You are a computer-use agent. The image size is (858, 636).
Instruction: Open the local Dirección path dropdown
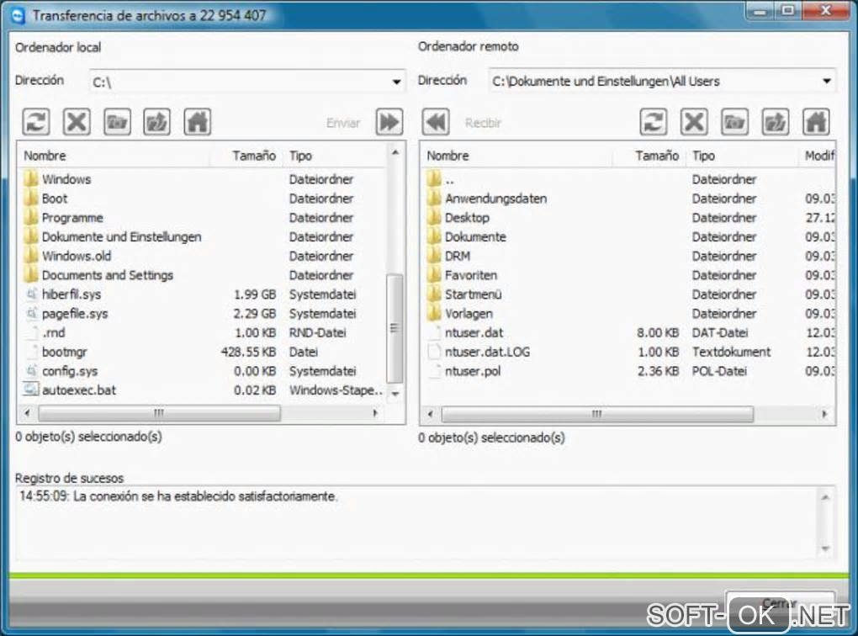click(396, 82)
